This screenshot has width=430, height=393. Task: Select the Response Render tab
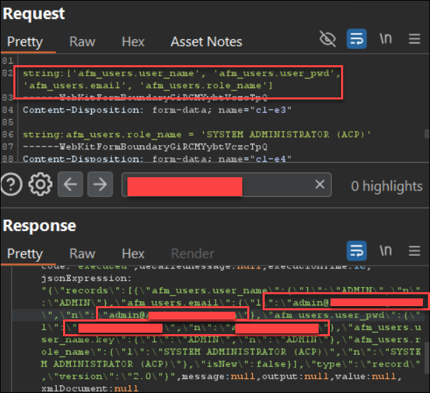(x=193, y=254)
